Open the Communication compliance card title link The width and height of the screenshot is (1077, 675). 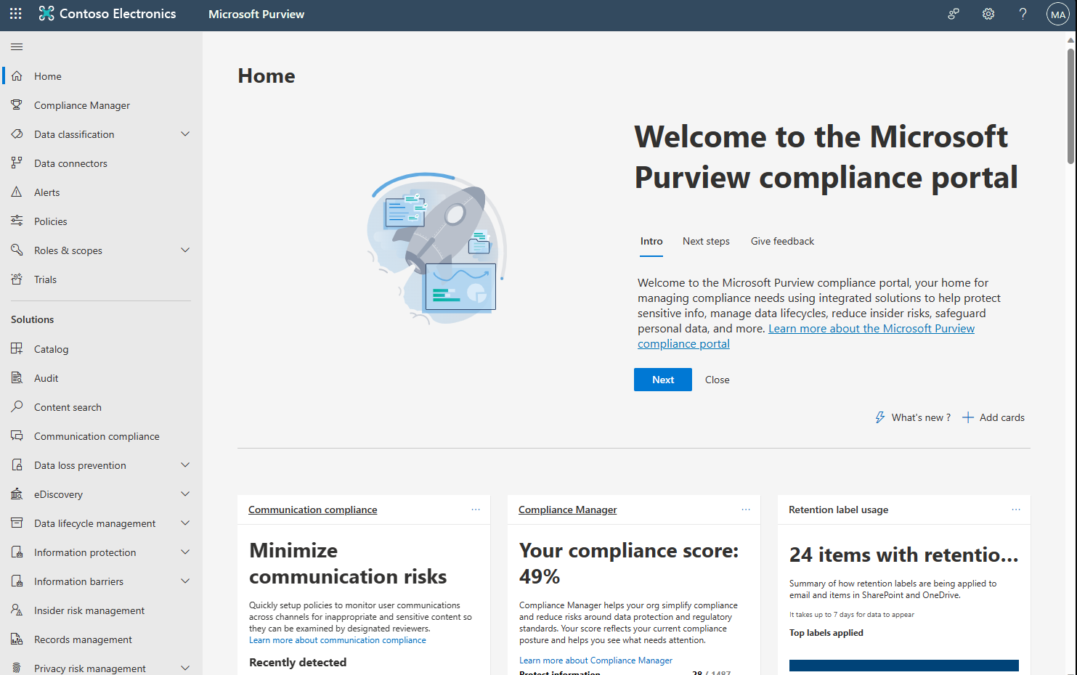click(x=313, y=510)
